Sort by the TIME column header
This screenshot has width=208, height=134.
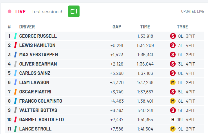tap(145, 27)
